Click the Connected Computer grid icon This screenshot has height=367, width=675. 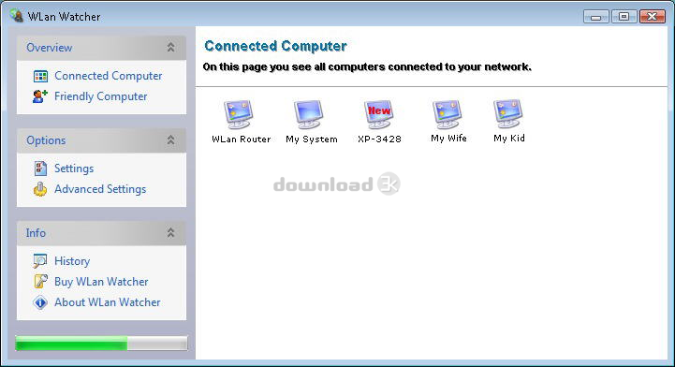tap(40, 76)
